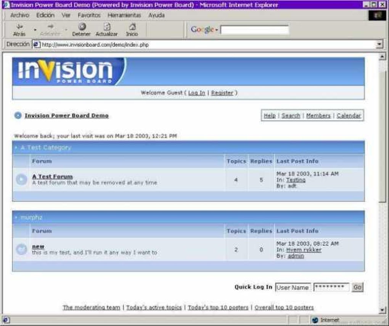Open the Hvem rykker topic link
This screenshot has width=389, height=326.
(x=304, y=250)
